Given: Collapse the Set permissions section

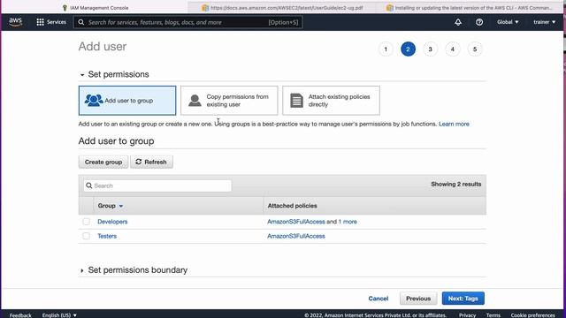Looking at the screenshot, I should click(82, 74).
